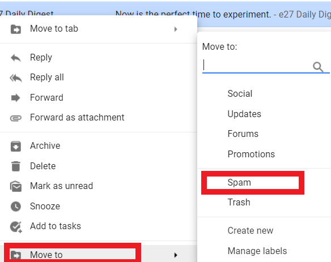331x262 pixels.
Task: Expand the Move to submenu arrow
Action: (176, 255)
